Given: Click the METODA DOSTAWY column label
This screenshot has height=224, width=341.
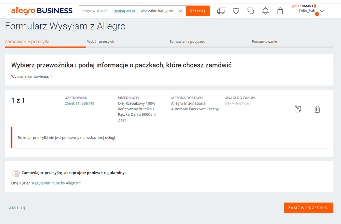Looking at the screenshot, I should (187, 98).
